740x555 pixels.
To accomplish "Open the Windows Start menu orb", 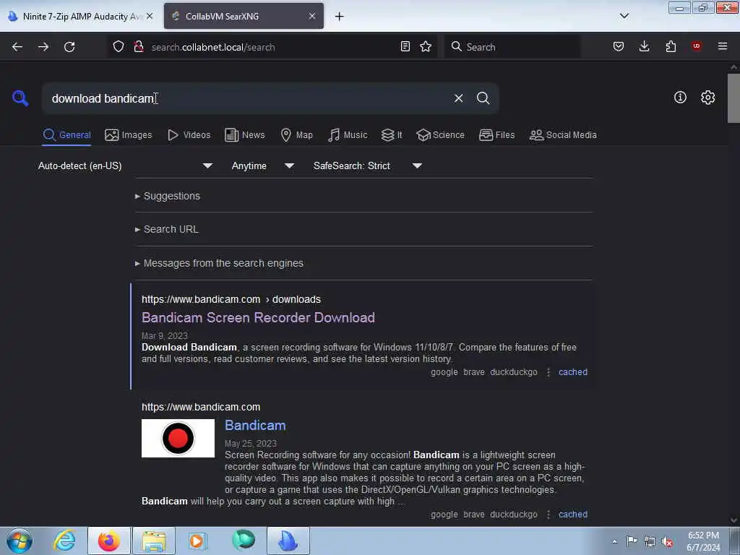I will click(20, 541).
